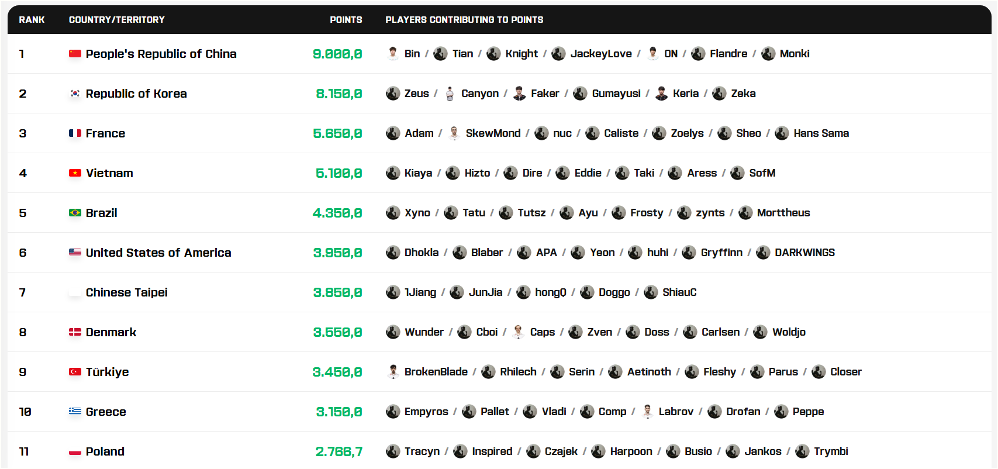Select player name SofM
This screenshot has width=998, height=469.
762,173
